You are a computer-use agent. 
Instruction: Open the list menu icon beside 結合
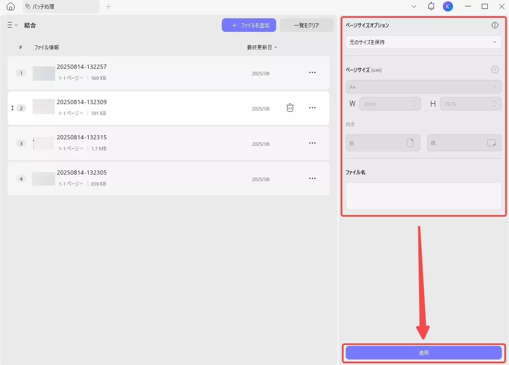click(12, 25)
